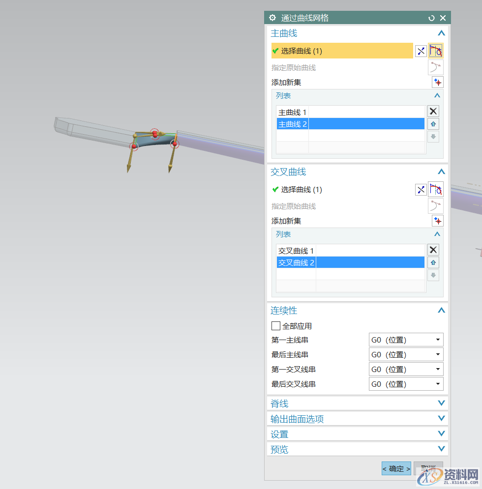Click the curve rule icon beside 交叉曲线 选择曲线
The height and width of the screenshot is (489, 482).
click(436, 189)
